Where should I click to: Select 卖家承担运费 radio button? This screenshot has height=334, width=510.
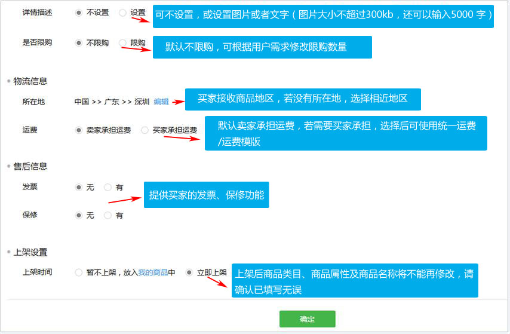click(79, 130)
